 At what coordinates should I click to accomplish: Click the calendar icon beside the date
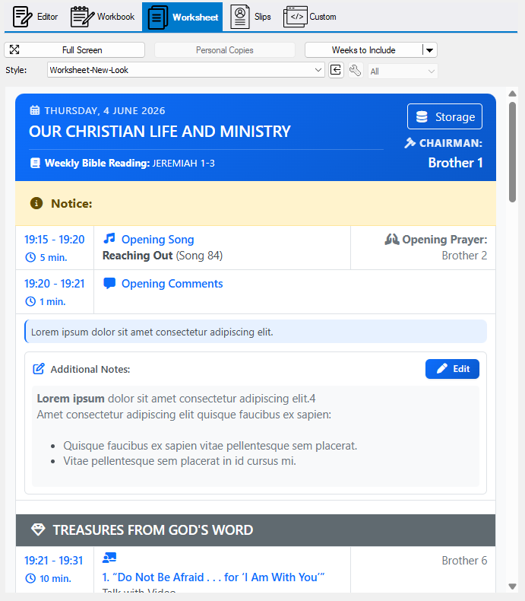[35, 110]
